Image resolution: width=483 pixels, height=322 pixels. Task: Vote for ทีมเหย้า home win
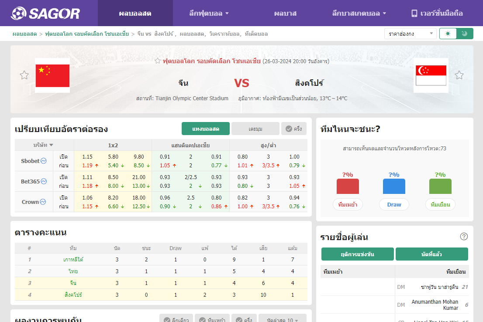pyautogui.click(x=348, y=205)
